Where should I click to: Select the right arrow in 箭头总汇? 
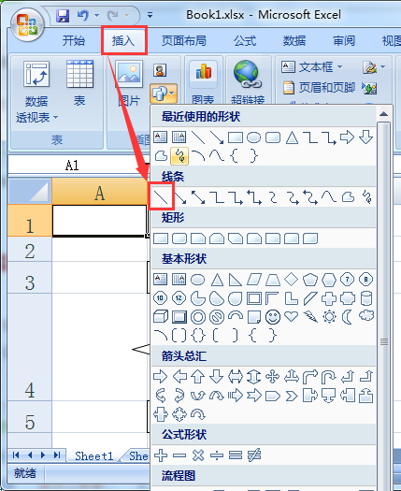point(160,377)
